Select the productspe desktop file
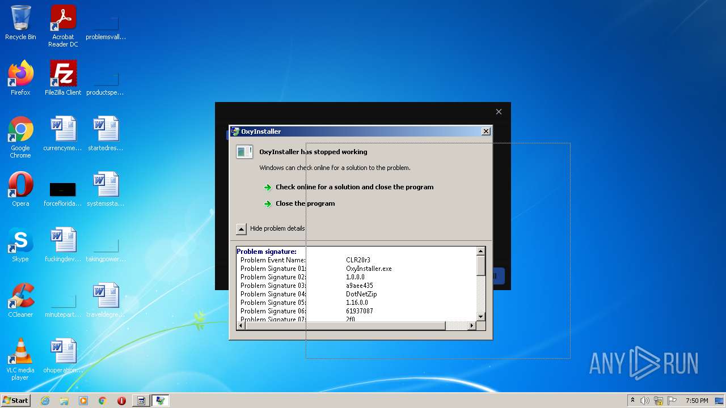This screenshot has height=408, width=726. [x=106, y=78]
